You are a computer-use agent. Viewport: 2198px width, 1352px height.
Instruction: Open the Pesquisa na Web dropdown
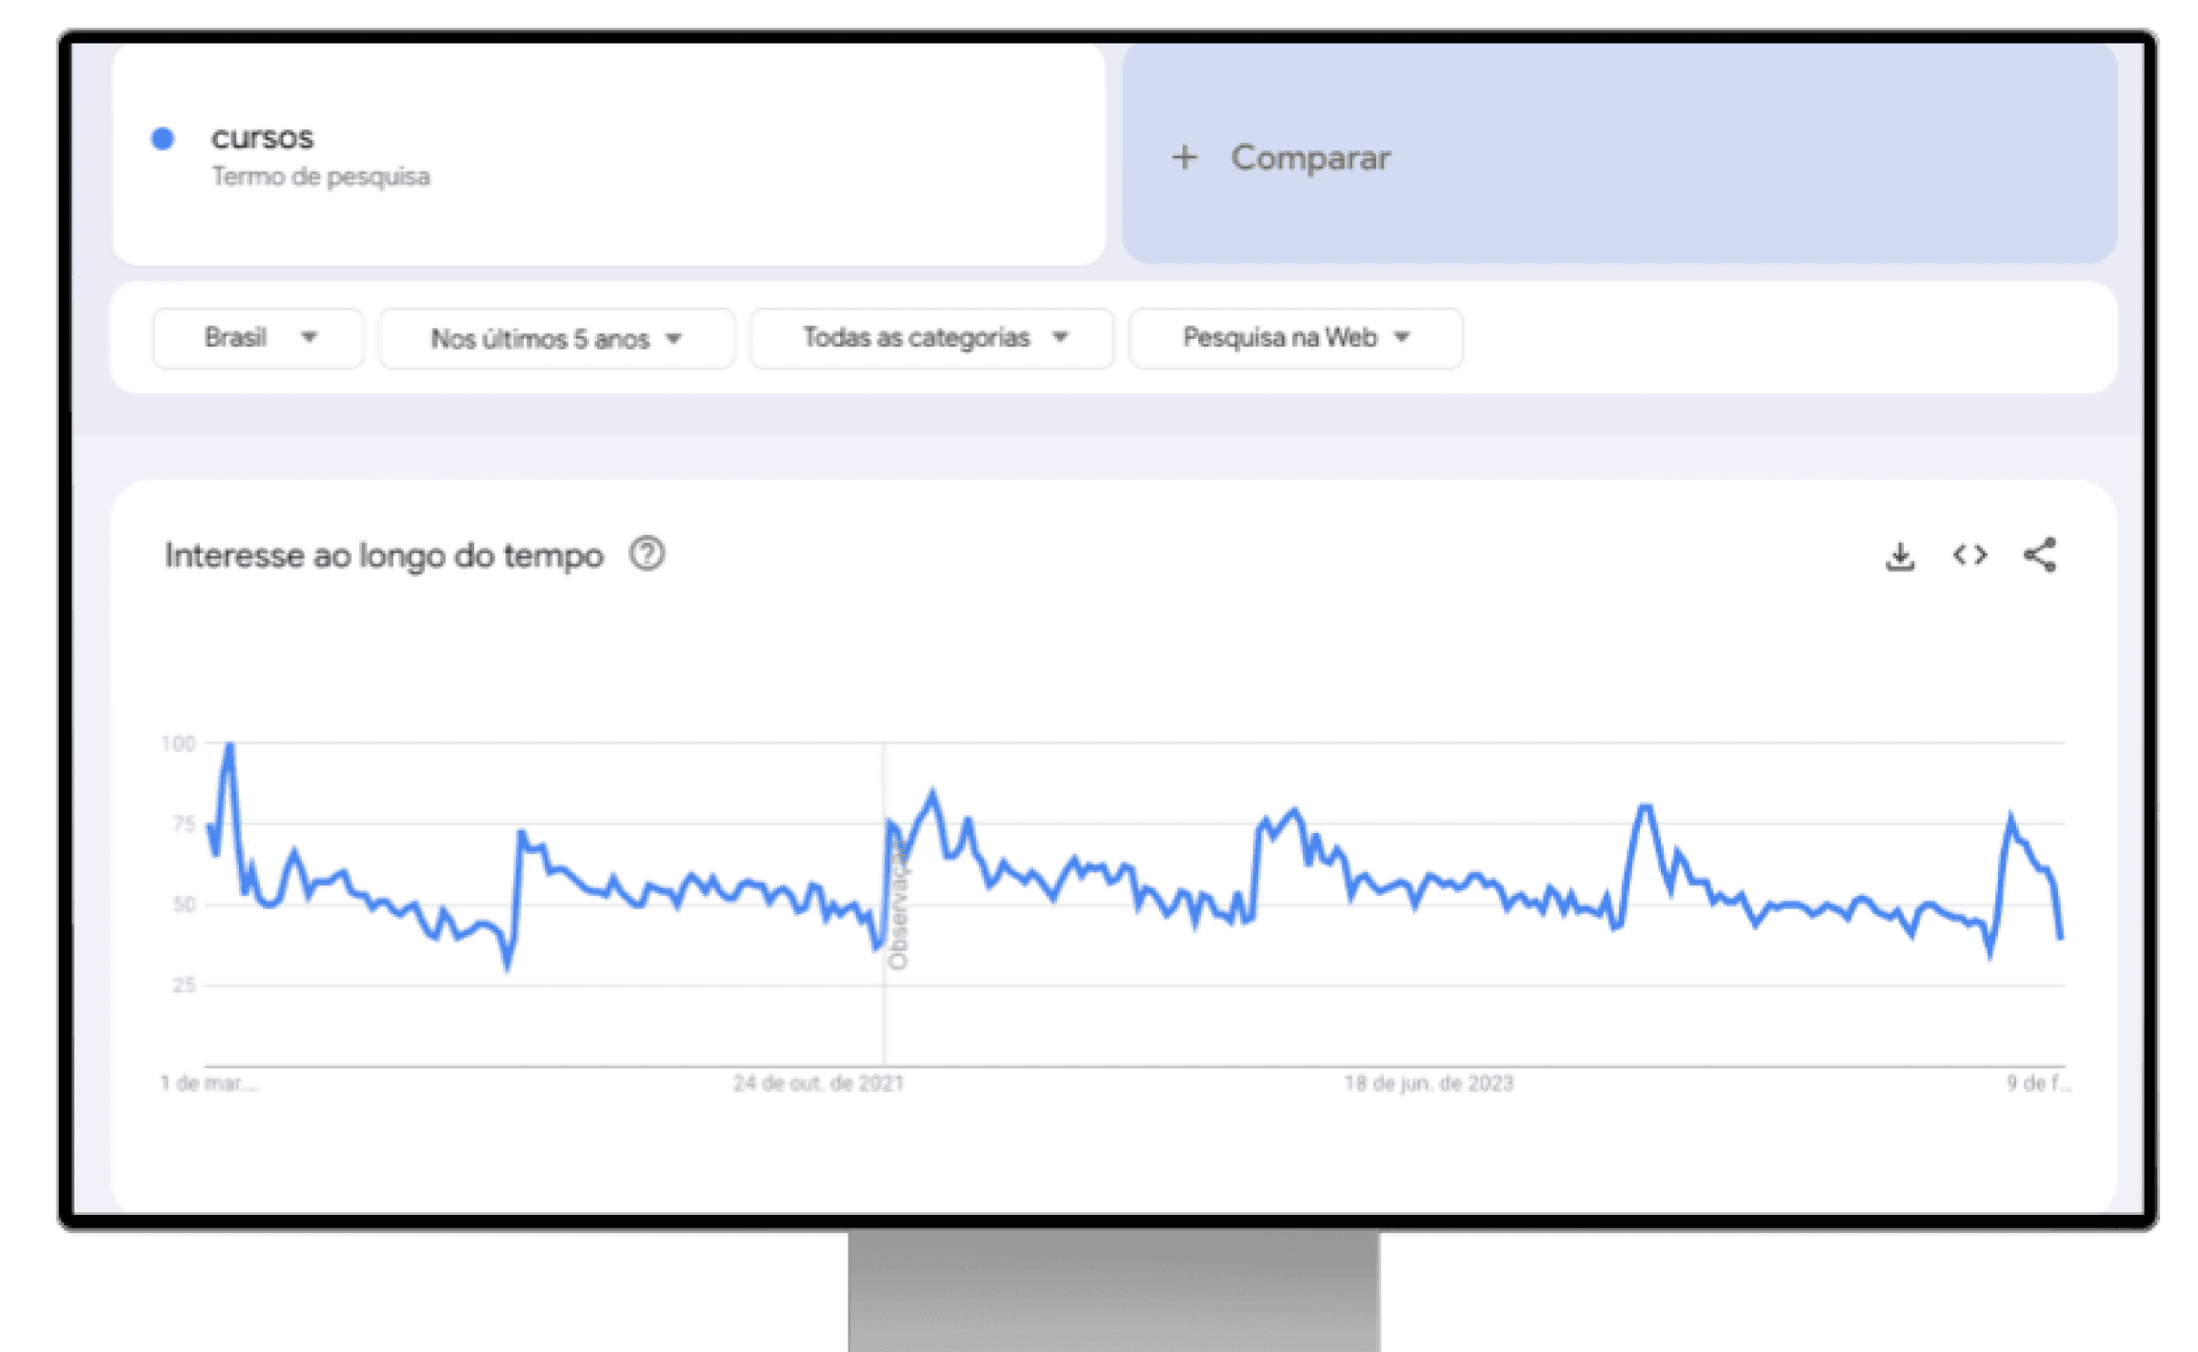1294,338
